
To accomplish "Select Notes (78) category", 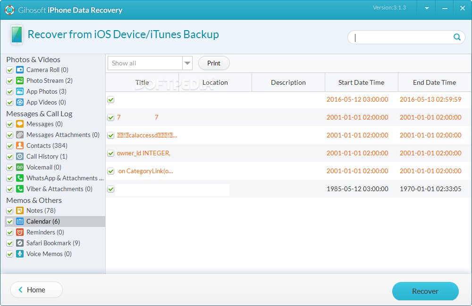I will [x=41, y=210].
